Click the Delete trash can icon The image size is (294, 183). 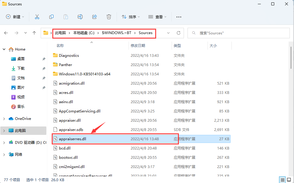109,17
